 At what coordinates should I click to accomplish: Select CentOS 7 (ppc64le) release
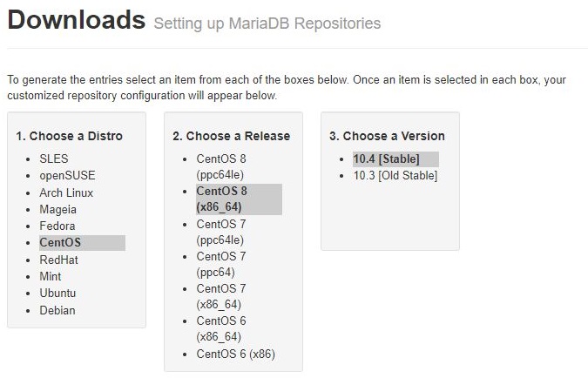click(x=221, y=232)
